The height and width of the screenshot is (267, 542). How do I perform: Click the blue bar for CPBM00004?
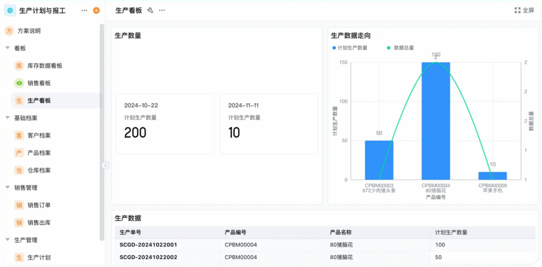click(x=436, y=121)
